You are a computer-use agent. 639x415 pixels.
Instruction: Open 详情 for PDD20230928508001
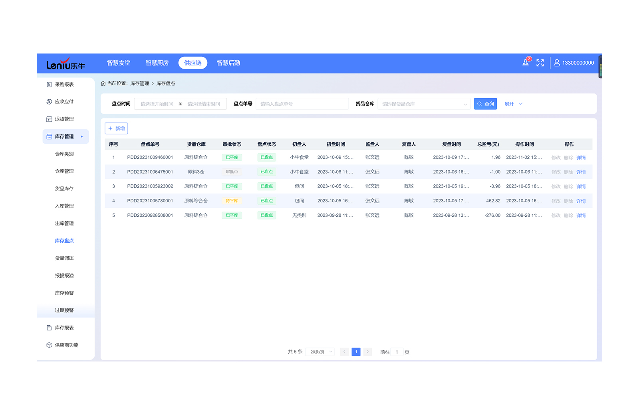click(x=581, y=215)
